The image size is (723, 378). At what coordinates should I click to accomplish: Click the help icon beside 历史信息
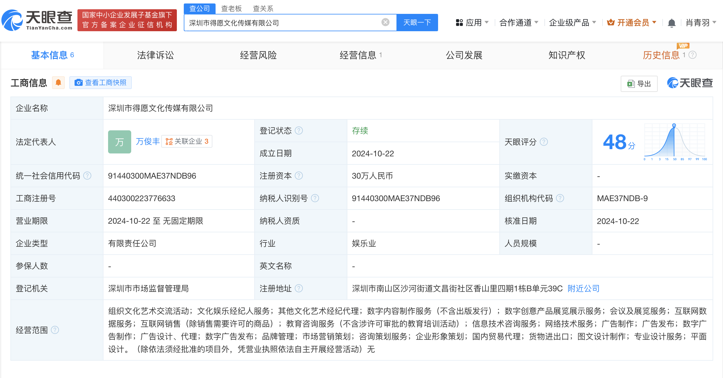[692, 55]
